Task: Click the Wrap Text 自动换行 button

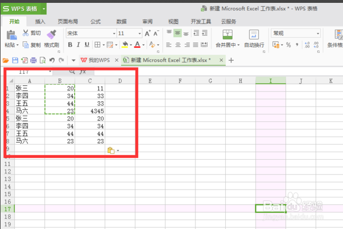Action: coord(254,39)
